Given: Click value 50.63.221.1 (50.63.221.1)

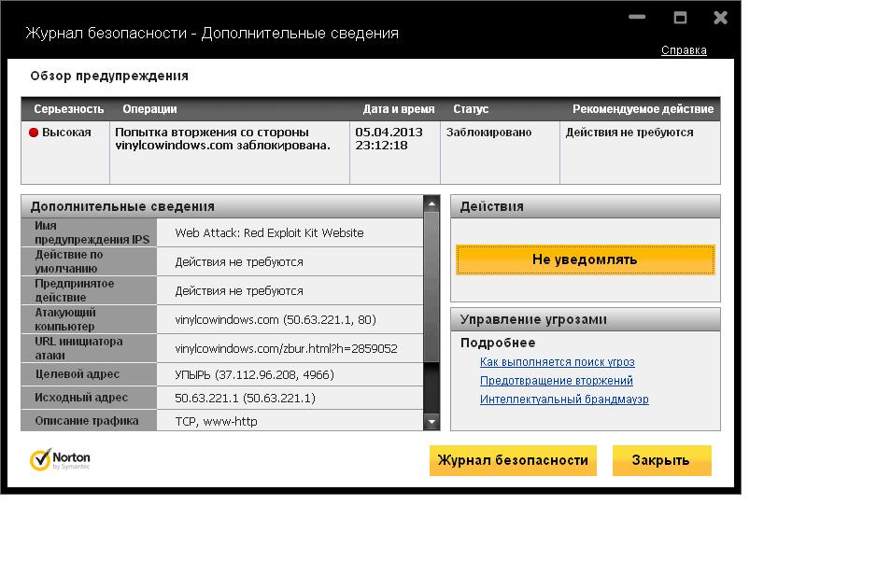Looking at the screenshot, I should pos(245,399).
